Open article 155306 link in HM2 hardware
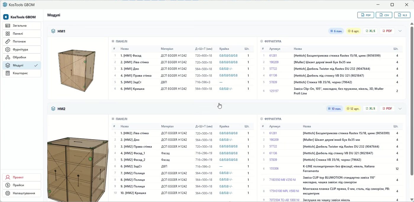The height and width of the screenshot is (202, 414). pyautogui.click(x=274, y=169)
